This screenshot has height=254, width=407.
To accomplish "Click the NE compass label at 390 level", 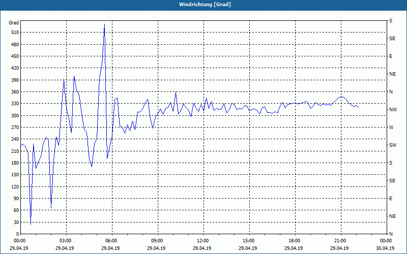I will click(x=393, y=74).
